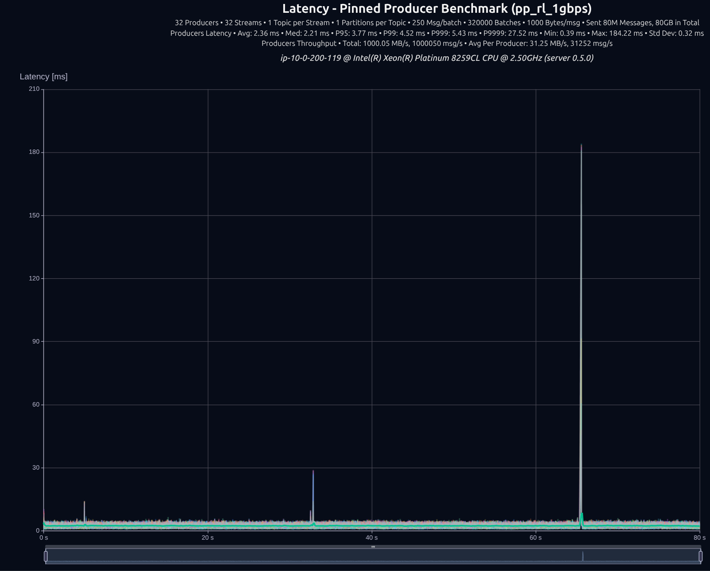
Task: Click the top of the spike near 33 seconds
Action: pos(313,471)
